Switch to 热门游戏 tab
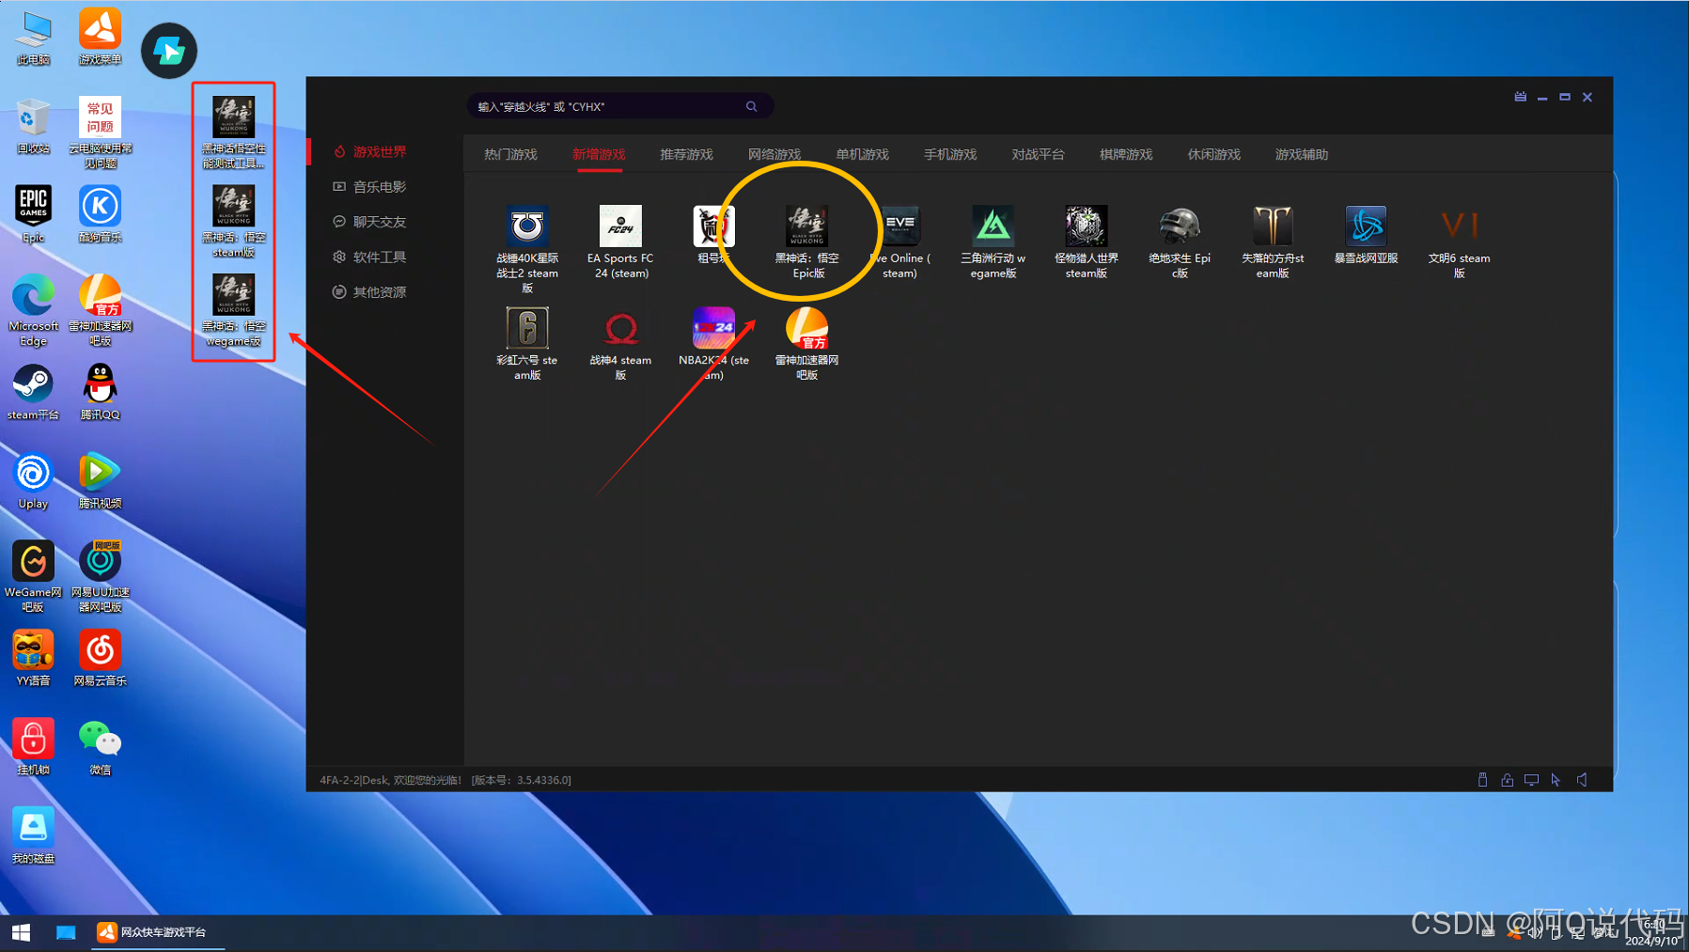Image resolution: width=1689 pixels, height=952 pixels. 510,155
